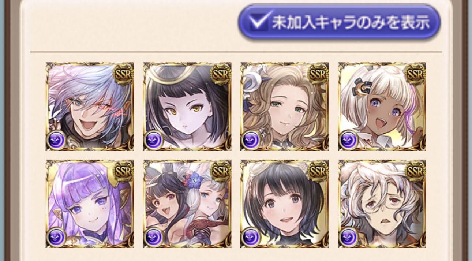Select the two bunny-eared girls portrait
Image resolution: width=472 pixels, height=261 pixels.
point(187,204)
